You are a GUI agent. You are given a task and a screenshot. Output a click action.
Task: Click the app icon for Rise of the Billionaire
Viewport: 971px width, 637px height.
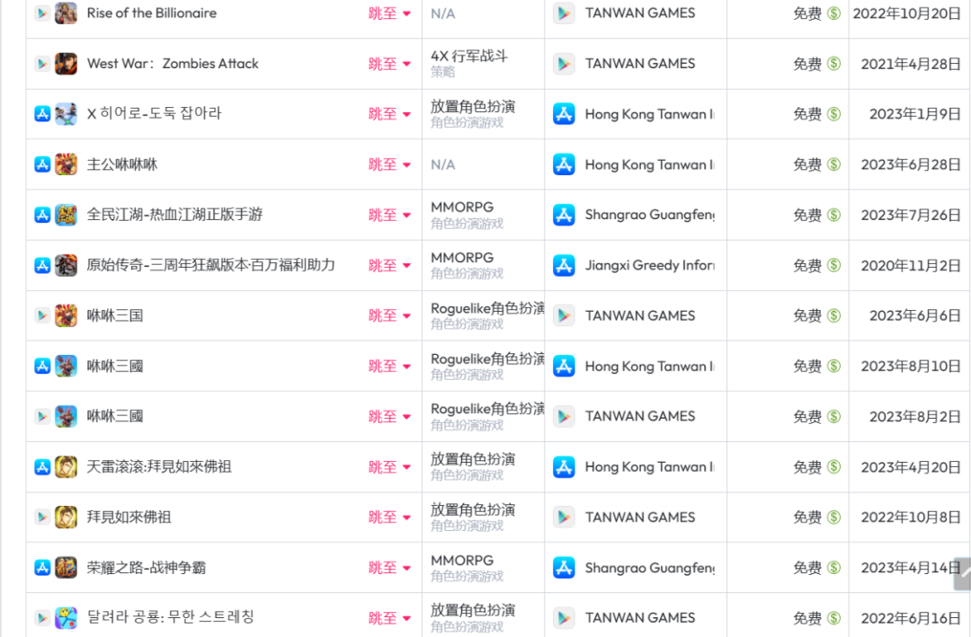pyautogui.click(x=66, y=13)
